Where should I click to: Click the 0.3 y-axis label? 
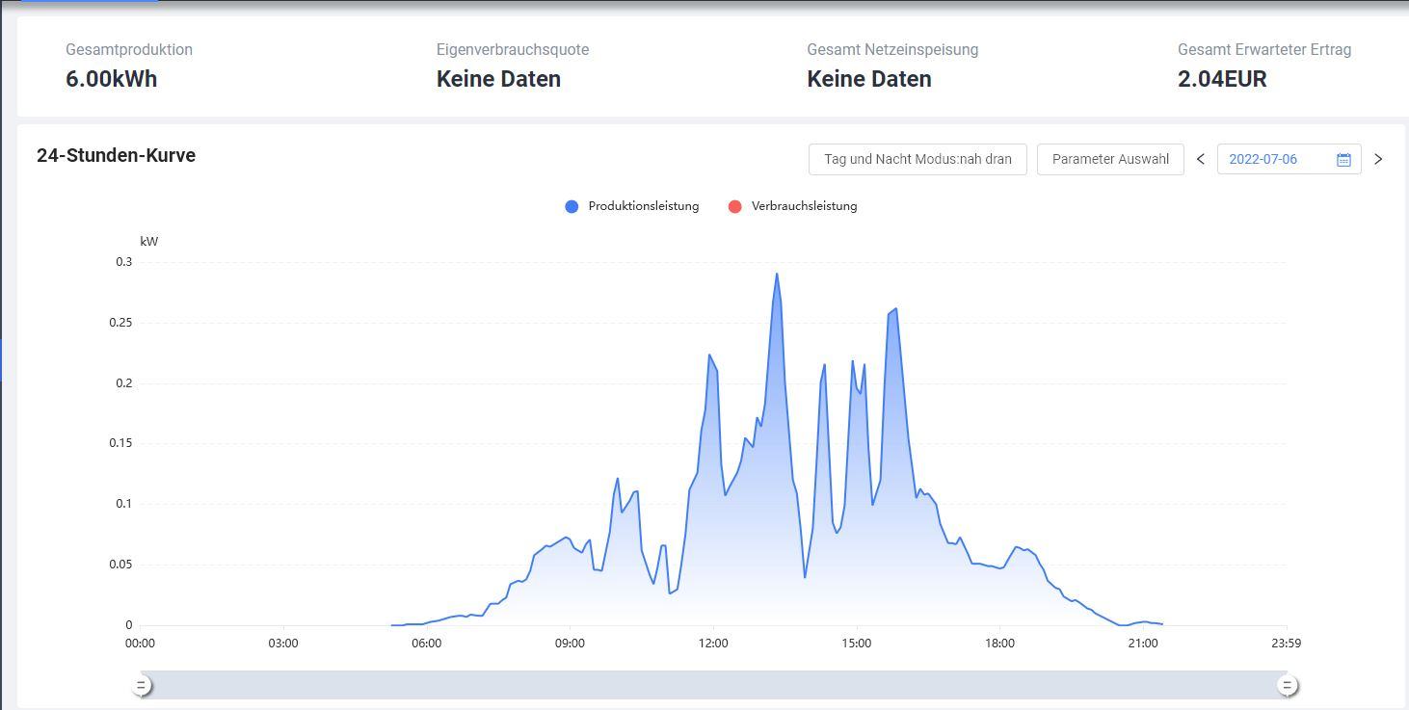[x=123, y=262]
